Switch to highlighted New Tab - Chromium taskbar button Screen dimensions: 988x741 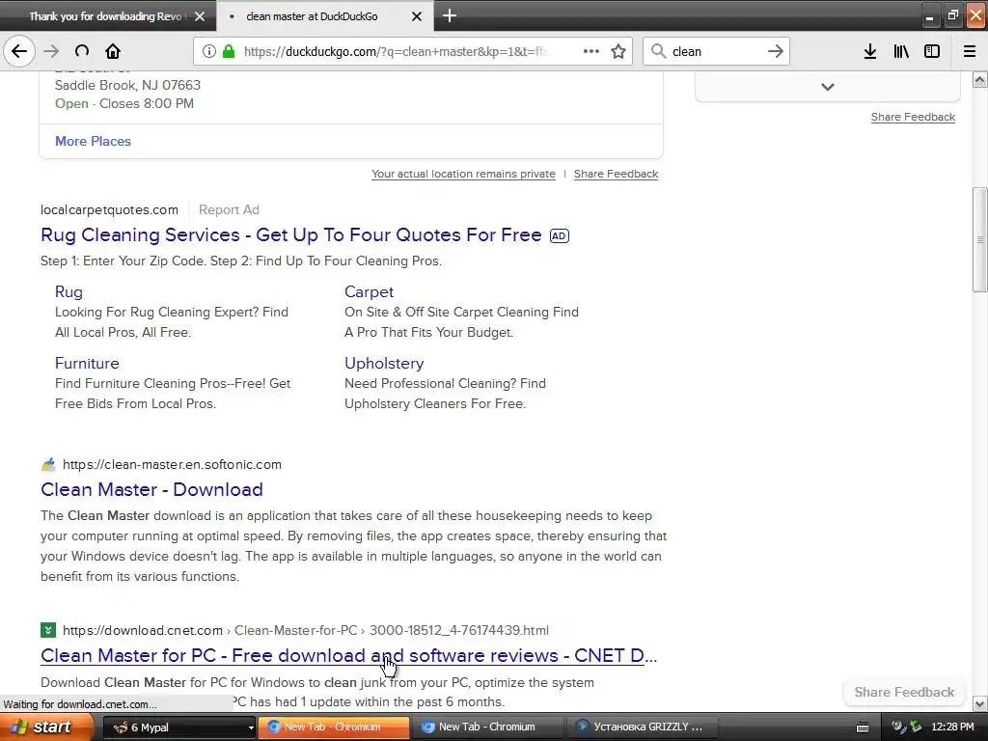tap(334, 727)
